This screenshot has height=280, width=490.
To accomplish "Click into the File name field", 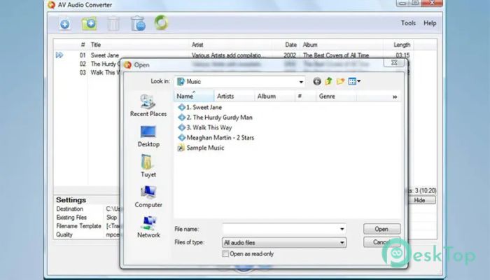I will tap(284, 229).
